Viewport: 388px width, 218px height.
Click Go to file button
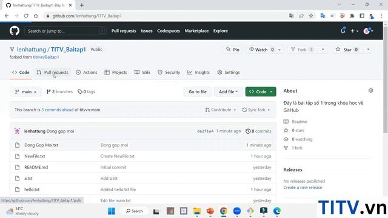click(198, 91)
